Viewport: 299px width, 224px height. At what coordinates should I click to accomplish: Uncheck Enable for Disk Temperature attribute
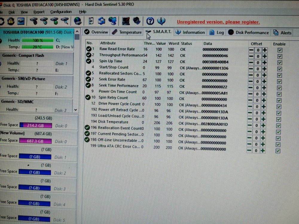279,126
